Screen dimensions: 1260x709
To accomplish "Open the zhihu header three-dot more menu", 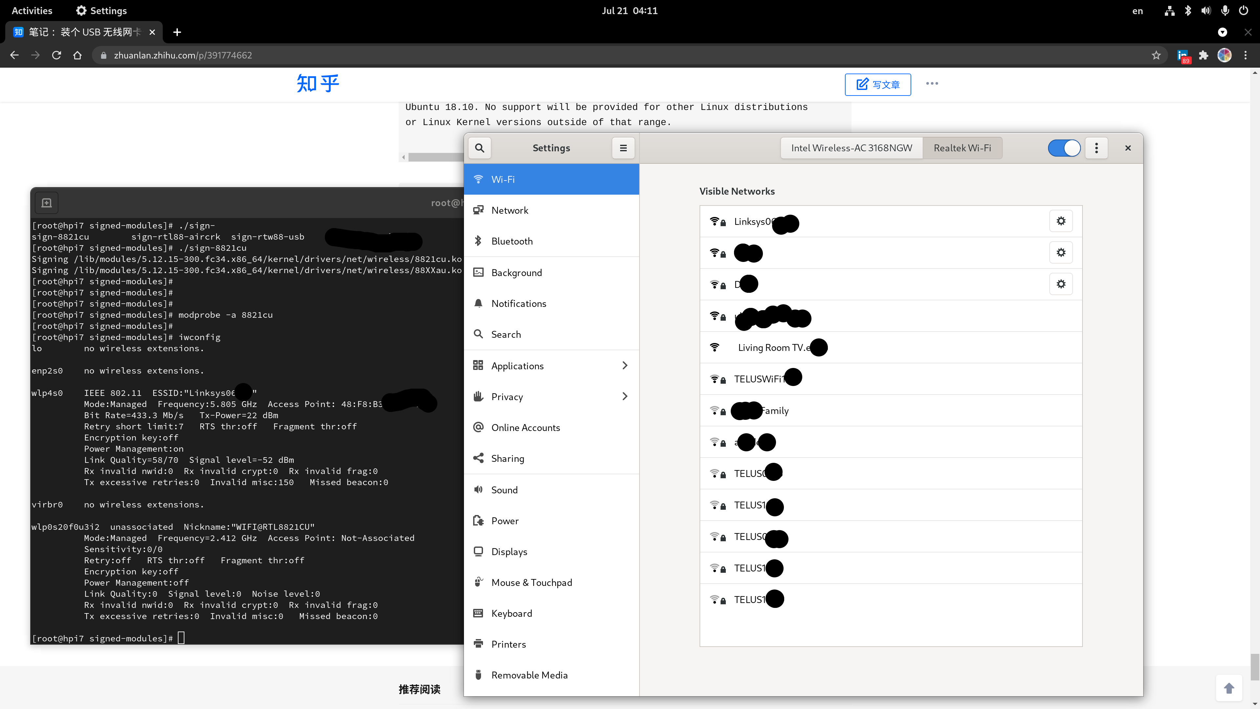I will 932,84.
